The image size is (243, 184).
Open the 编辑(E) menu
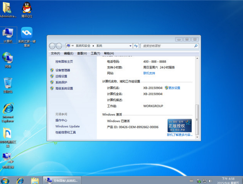(x=69, y=54)
